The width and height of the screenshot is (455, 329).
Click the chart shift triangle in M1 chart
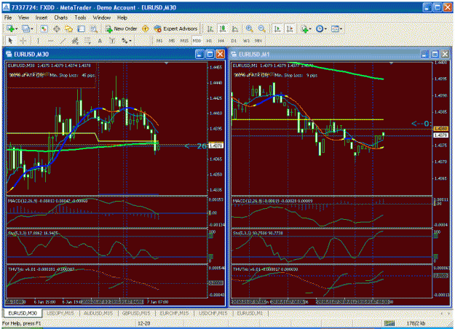[391, 63]
